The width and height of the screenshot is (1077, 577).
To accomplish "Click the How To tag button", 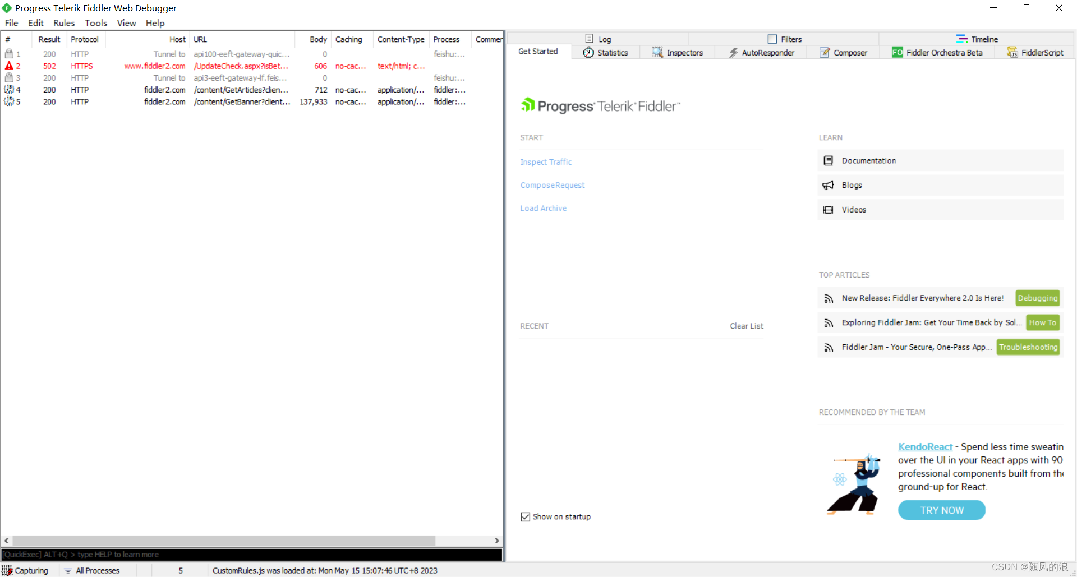I will (1042, 322).
